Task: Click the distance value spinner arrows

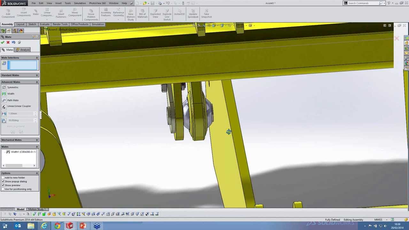Action: (35, 113)
